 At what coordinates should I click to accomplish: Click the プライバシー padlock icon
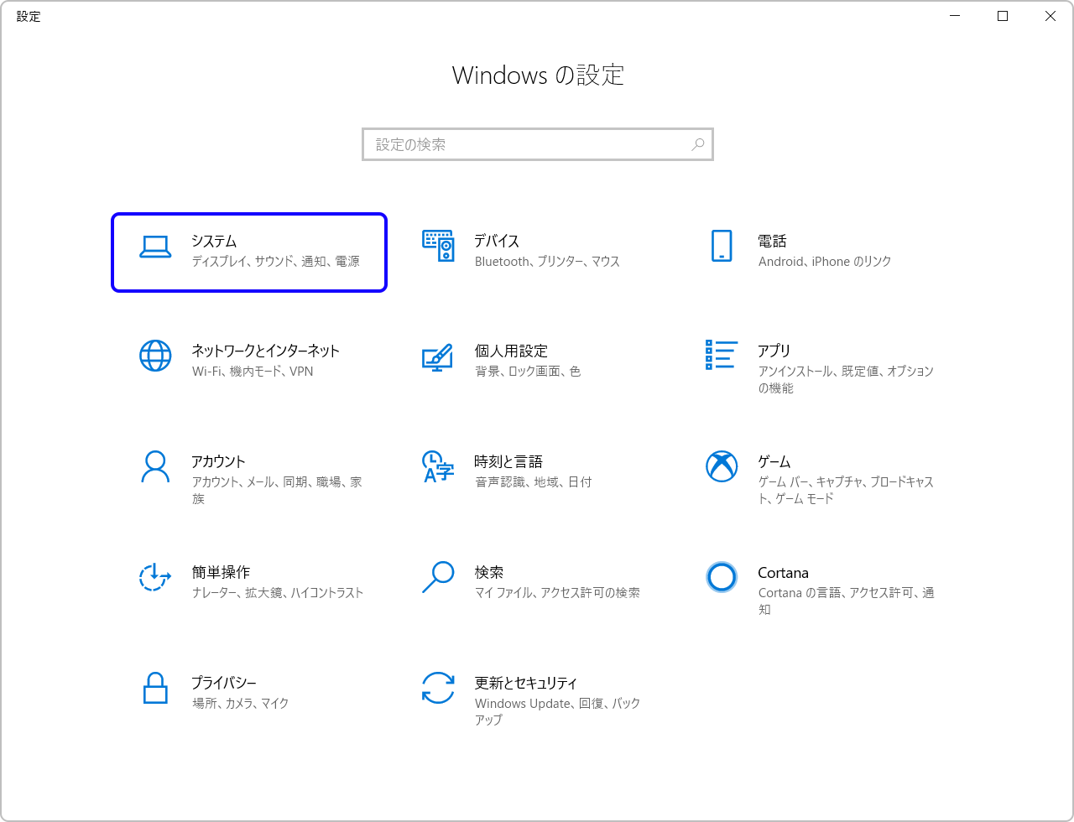coord(155,688)
